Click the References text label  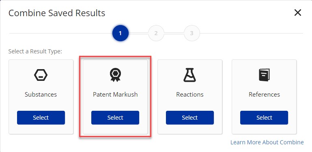[x=264, y=94]
